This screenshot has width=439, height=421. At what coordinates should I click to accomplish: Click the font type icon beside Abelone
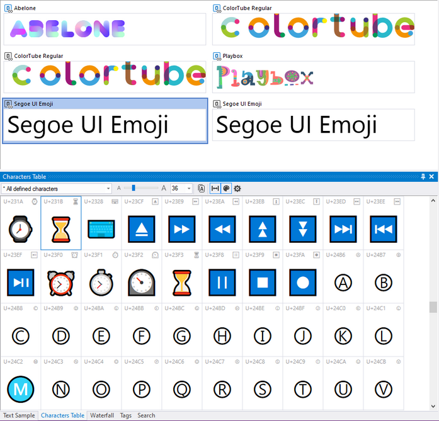pos(8,8)
